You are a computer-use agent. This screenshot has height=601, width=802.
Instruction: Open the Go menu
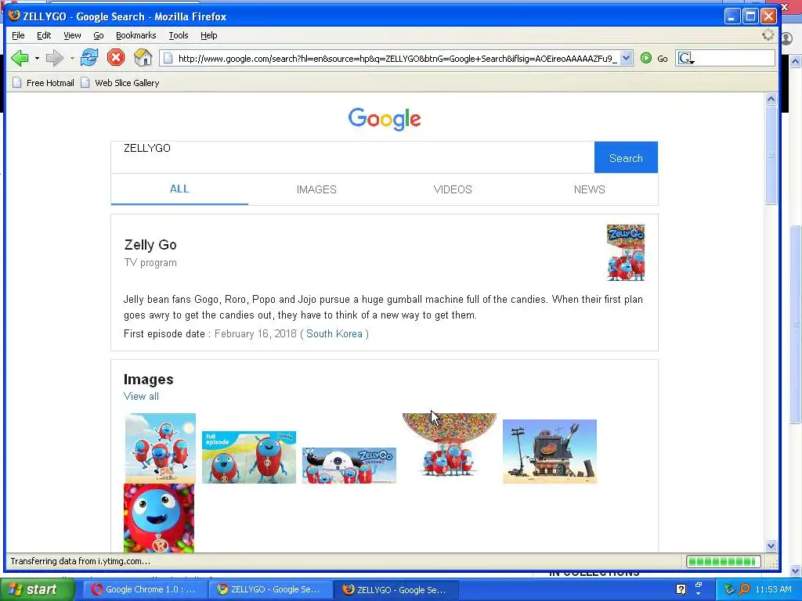[98, 35]
